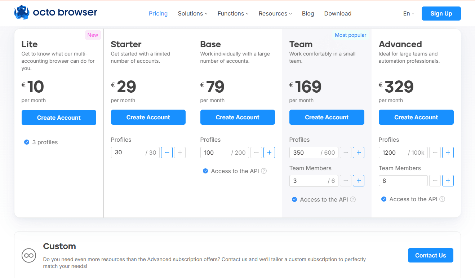Viewport: 475px width, 278px height.
Task: Decrease Base profiles with minus button
Action: click(256, 153)
